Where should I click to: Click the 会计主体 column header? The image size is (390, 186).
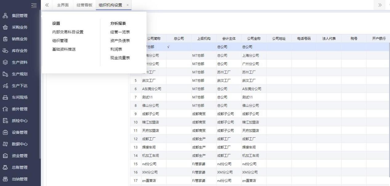(x=229, y=38)
